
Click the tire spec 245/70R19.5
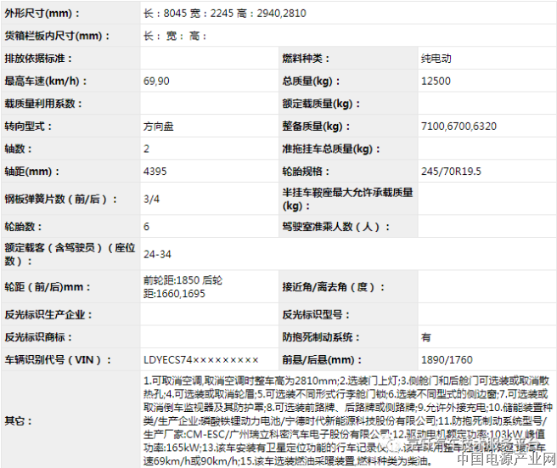[x=451, y=172]
